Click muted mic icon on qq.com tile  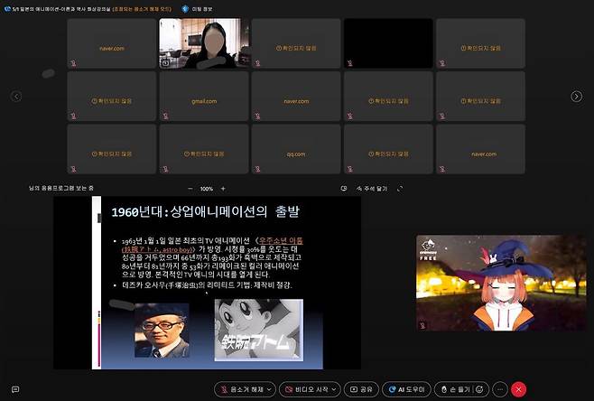coord(257,169)
